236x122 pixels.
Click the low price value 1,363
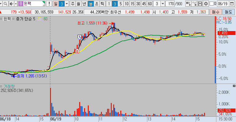click(201, 12)
